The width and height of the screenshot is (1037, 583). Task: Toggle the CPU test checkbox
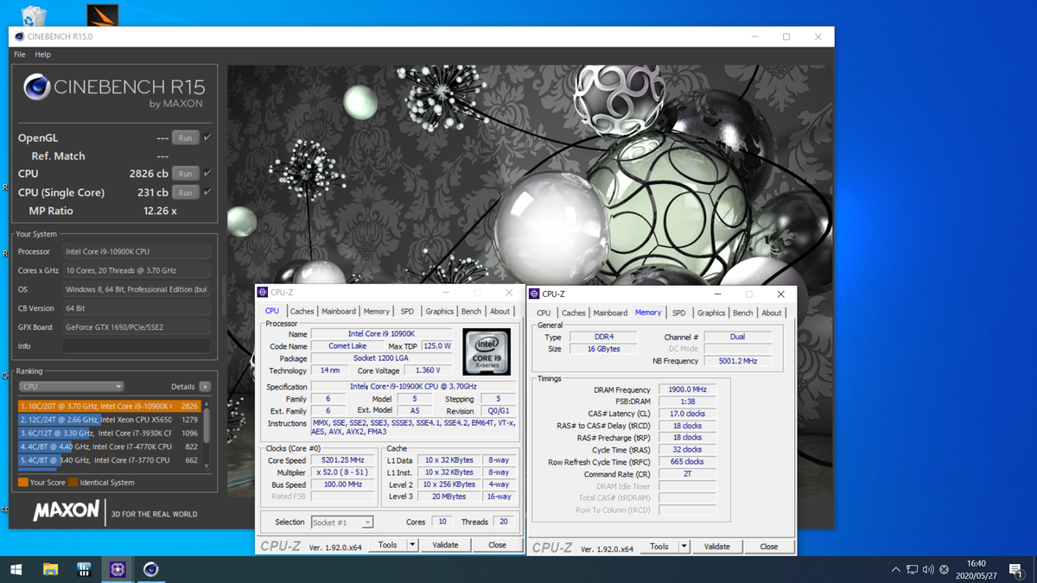point(207,174)
